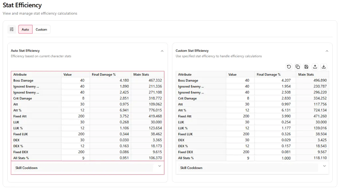Click the download icon above custom table
Viewport: 340px width, 189px height.
click(x=324, y=67)
